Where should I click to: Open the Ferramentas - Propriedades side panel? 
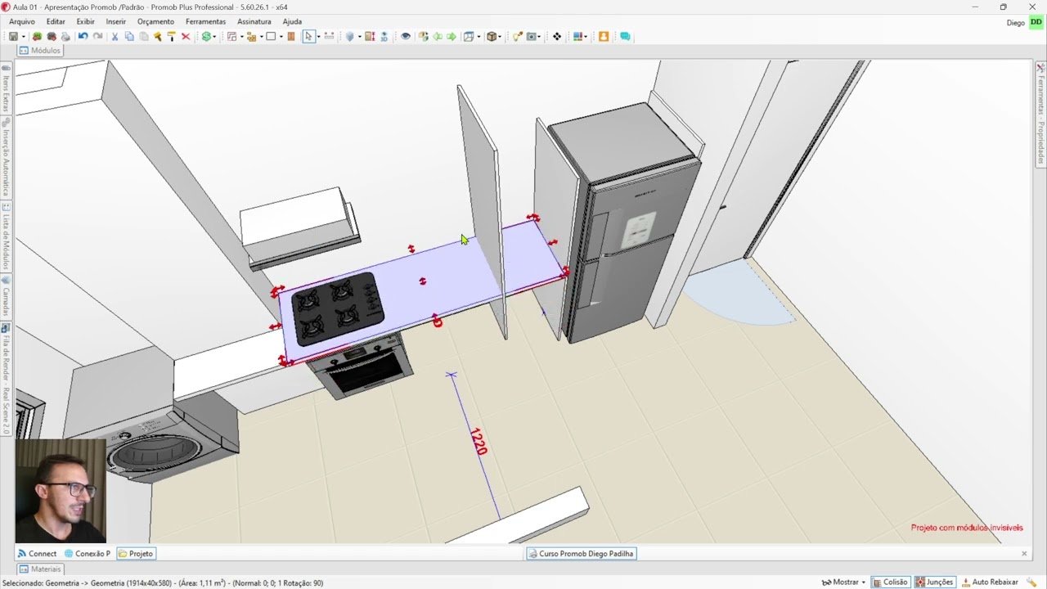coord(1040,113)
